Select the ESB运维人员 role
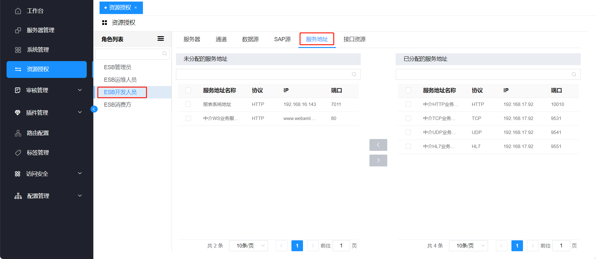This screenshot has width=596, height=259. pyautogui.click(x=120, y=80)
